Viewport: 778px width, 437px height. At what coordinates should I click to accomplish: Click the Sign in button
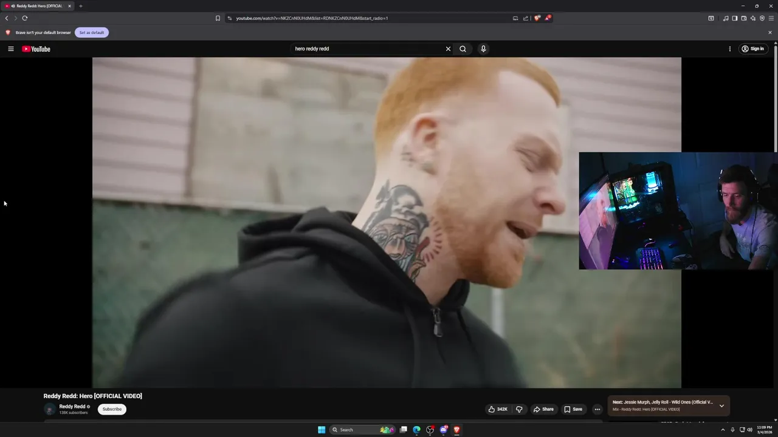753,49
